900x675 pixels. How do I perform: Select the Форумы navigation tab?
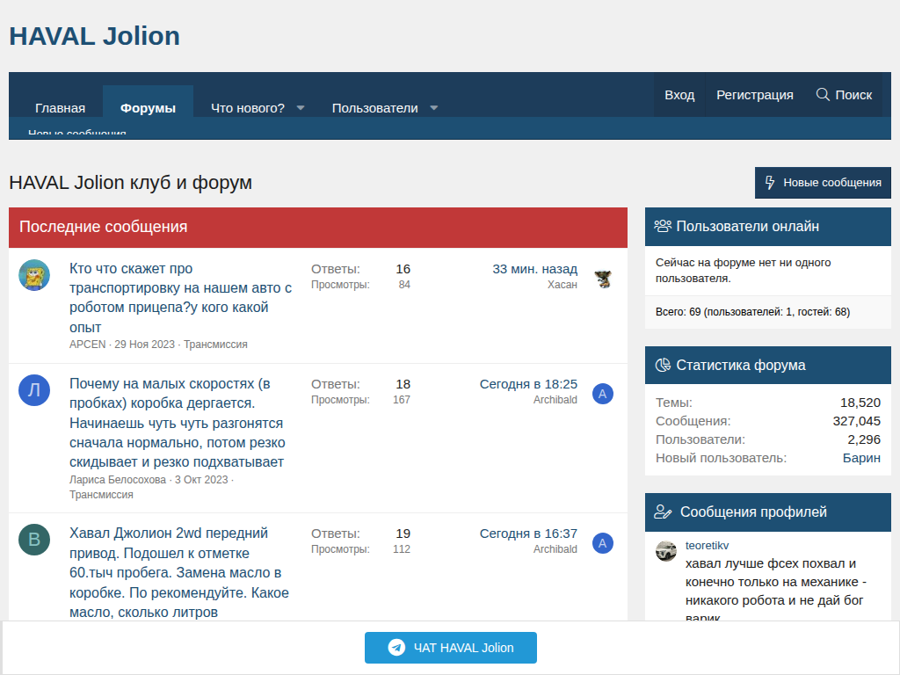pyautogui.click(x=148, y=108)
